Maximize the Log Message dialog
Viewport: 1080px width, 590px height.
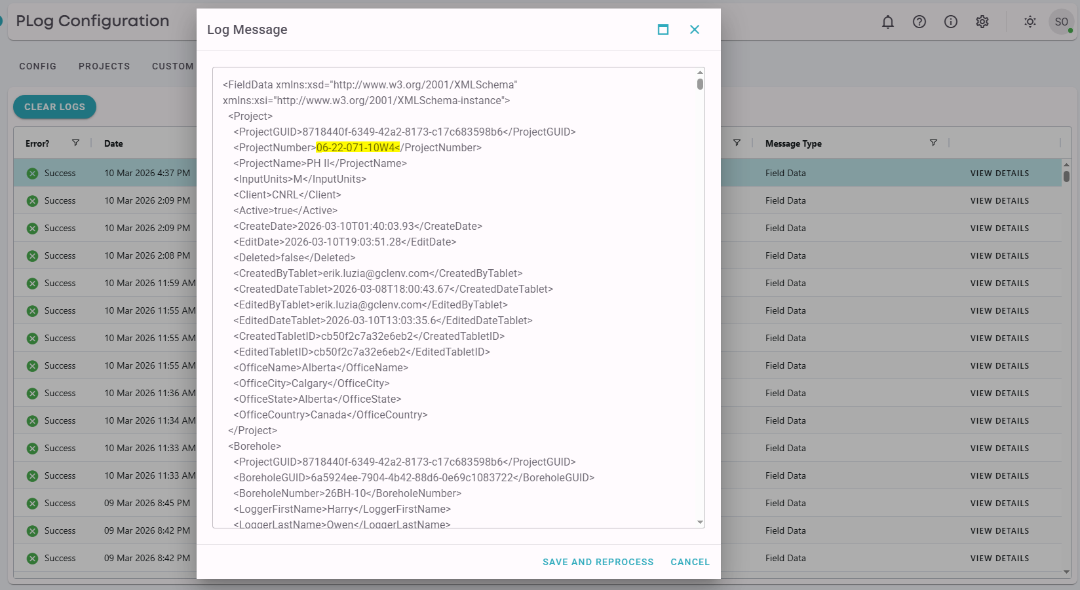663,29
